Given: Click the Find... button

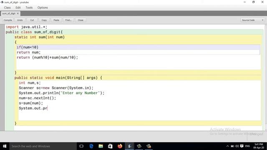Looking at the screenshot, I should click(x=68, y=20).
